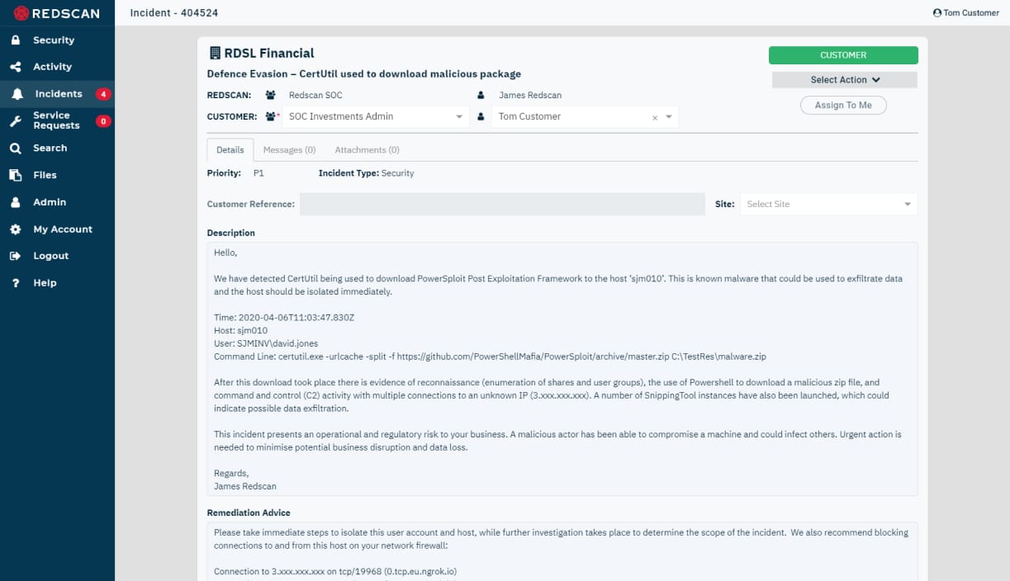Viewport: 1010px width, 581px height.
Task: Open Security via its lock icon
Action: pos(16,40)
